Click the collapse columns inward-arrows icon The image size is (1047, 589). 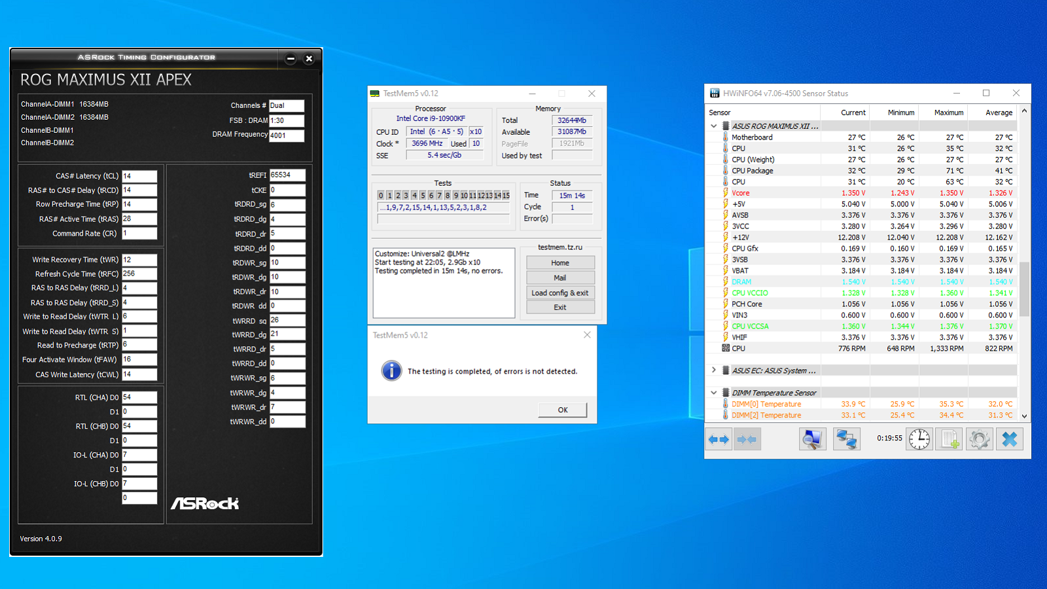(x=747, y=439)
